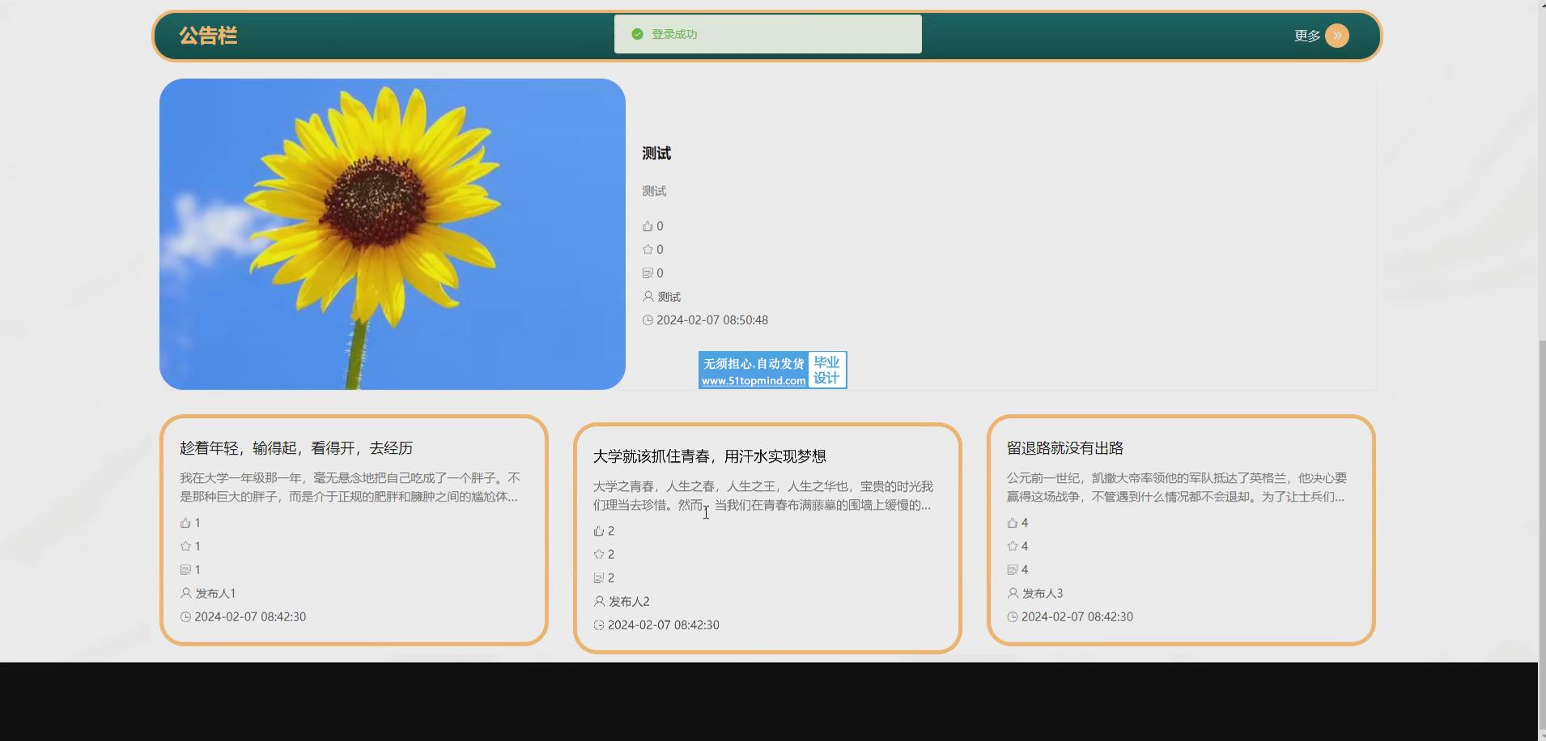
Task: Open the 更多 link in 公告栏
Action: 1307,36
